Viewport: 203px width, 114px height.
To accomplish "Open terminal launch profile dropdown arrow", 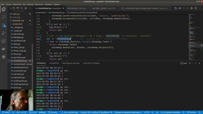I will [x=192, y=63].
